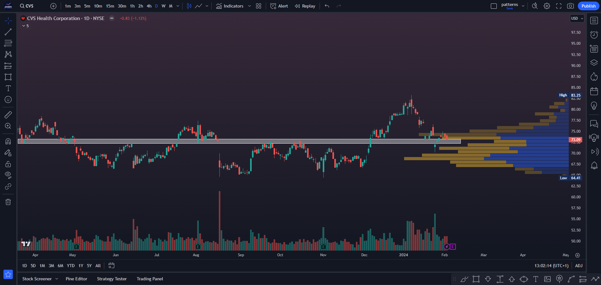The height and width of the screenshot is (285, 601).
Task: Create an Alert
Action: (279, 6)
